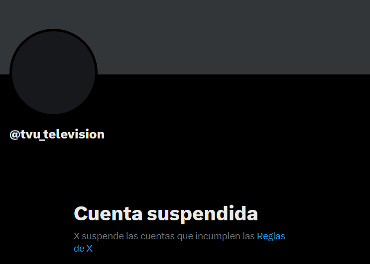
Task: Click the blue "X" ending the link
Action: tap(90, 249)
